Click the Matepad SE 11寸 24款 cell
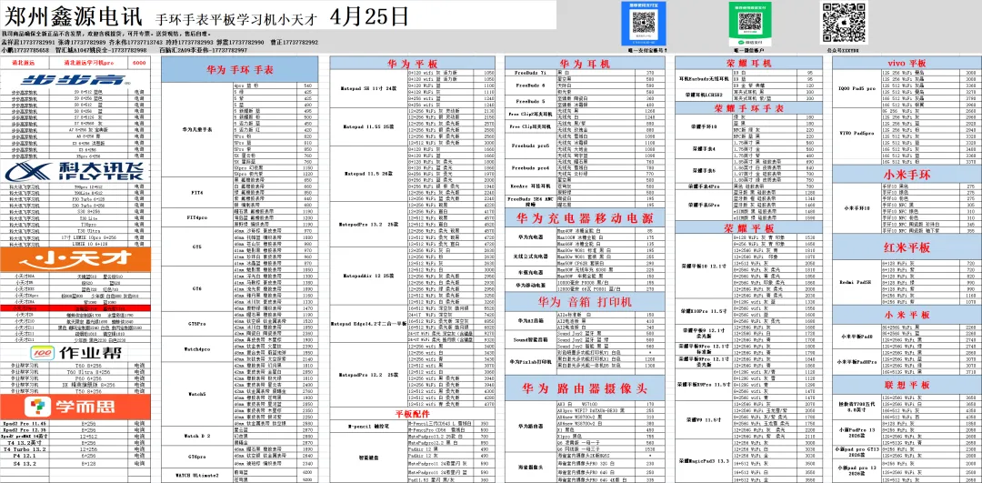 (x=369, y=88)
